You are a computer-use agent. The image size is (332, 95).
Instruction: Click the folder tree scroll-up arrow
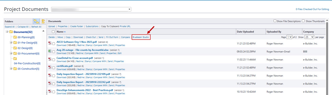43,31
